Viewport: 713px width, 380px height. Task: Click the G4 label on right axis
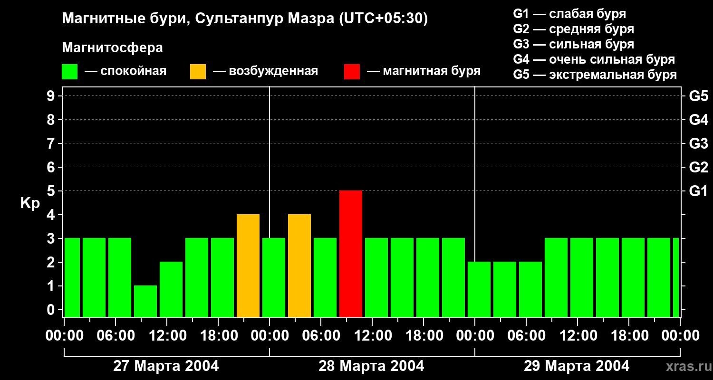pos(699,120)
